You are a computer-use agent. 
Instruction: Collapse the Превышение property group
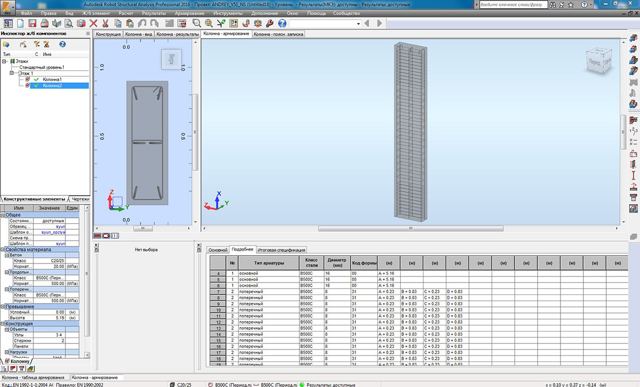click(x=2, y=306)
